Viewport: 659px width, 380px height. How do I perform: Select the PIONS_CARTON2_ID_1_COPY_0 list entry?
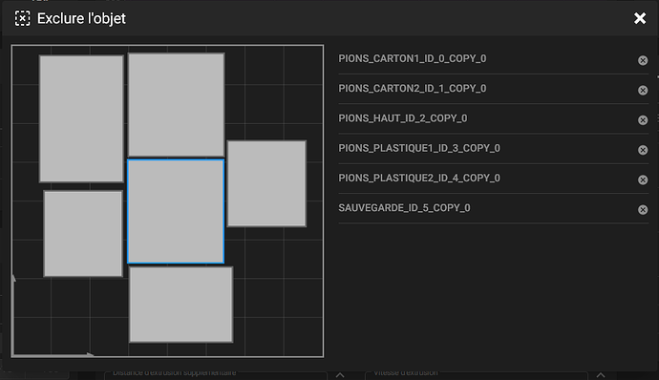[494, 89]
